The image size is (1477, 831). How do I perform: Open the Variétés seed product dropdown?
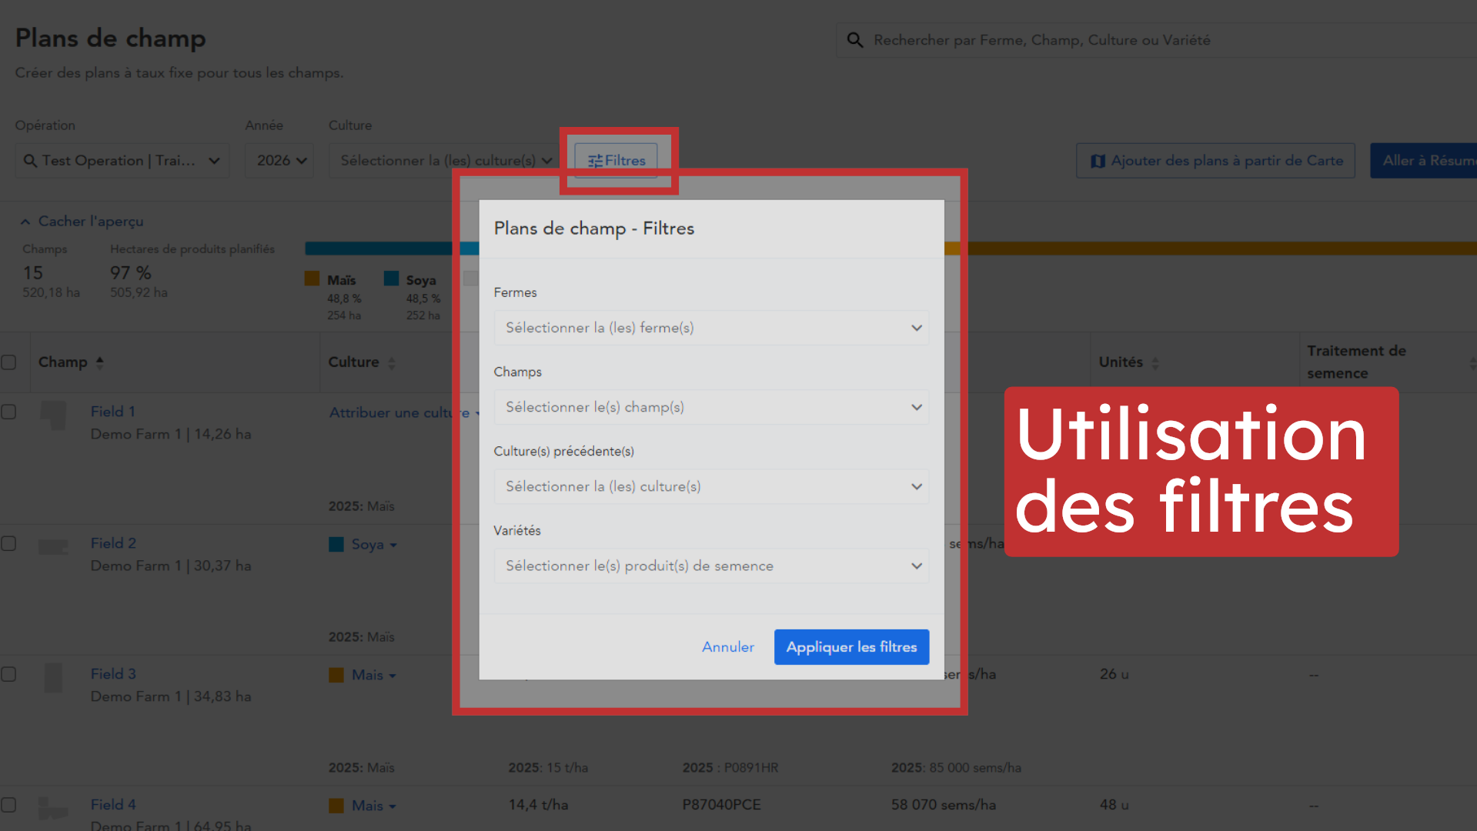711,566
